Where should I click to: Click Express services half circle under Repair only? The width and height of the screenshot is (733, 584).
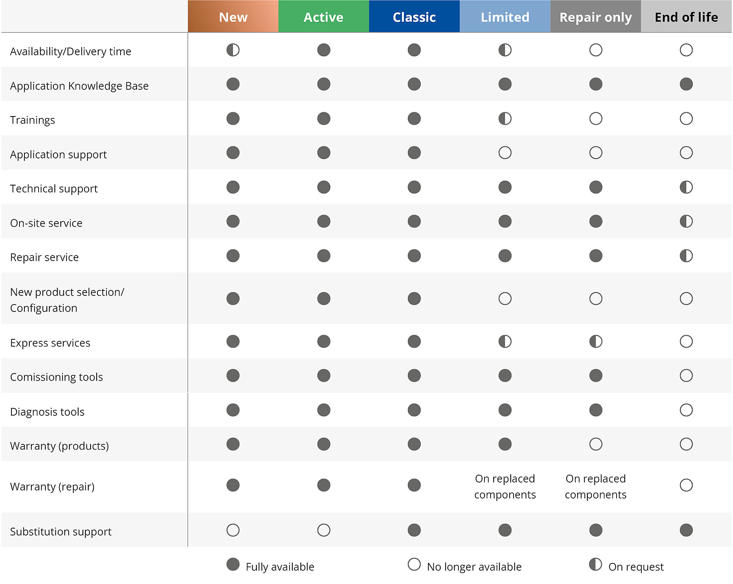596,341
